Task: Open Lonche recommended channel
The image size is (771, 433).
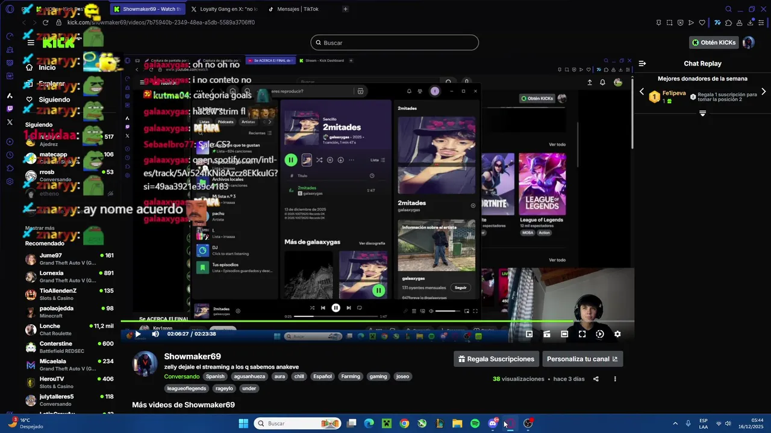Action: (x=69, y=330)
